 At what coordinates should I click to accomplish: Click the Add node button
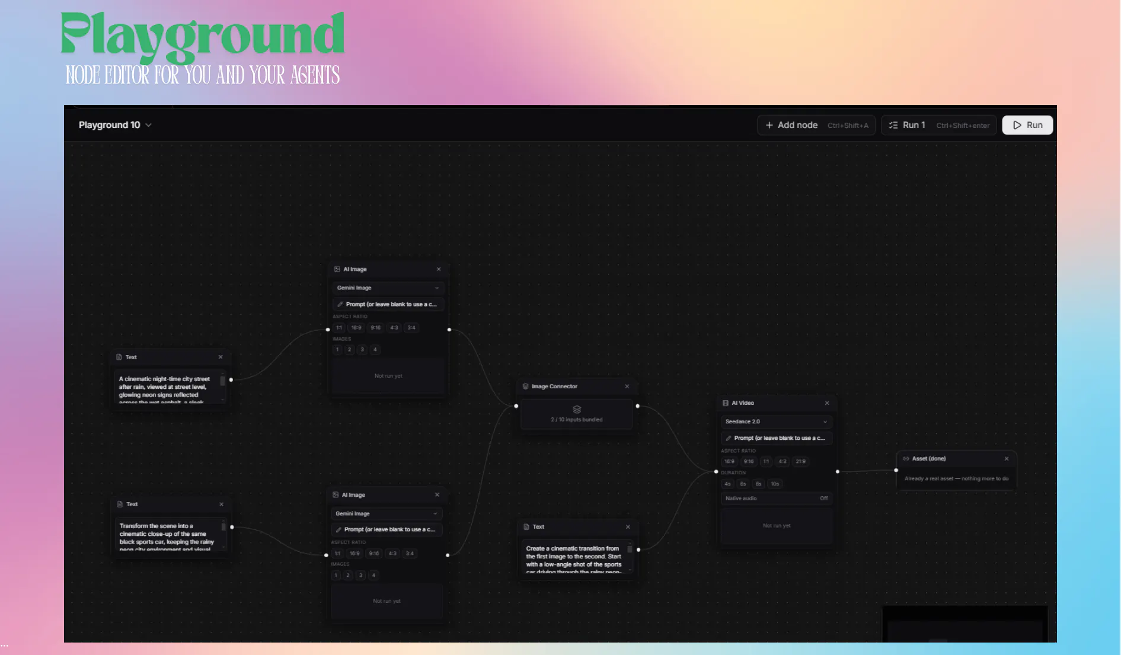click(x=816, y=125)
